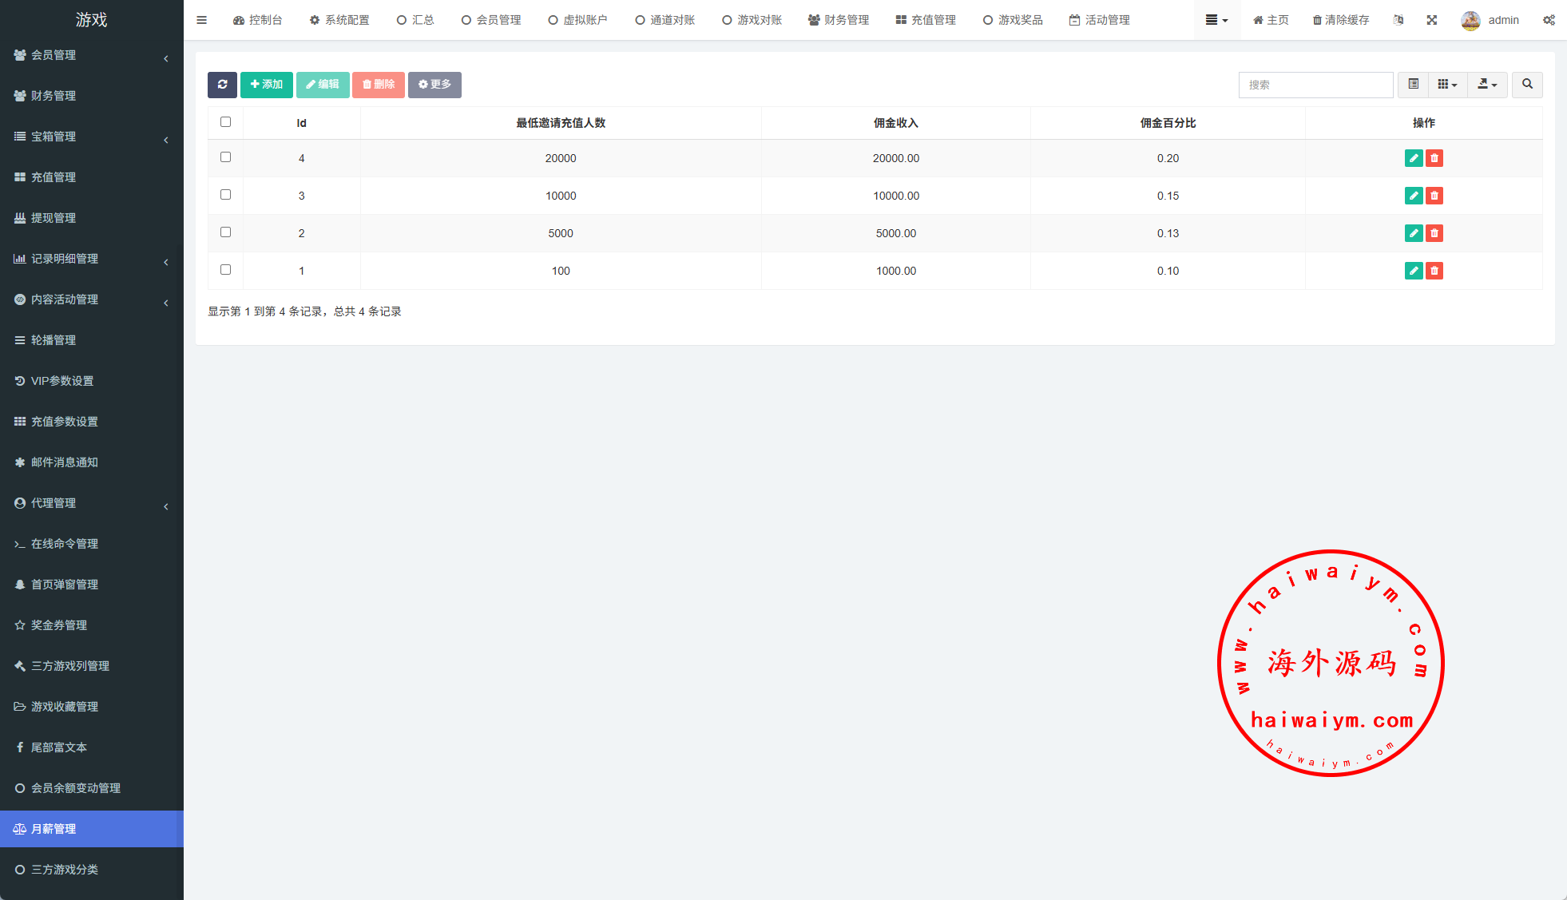Toggle the sidebar hamburger menu icon
This screenshot has height=900, width=1567.
coord(201,20)
